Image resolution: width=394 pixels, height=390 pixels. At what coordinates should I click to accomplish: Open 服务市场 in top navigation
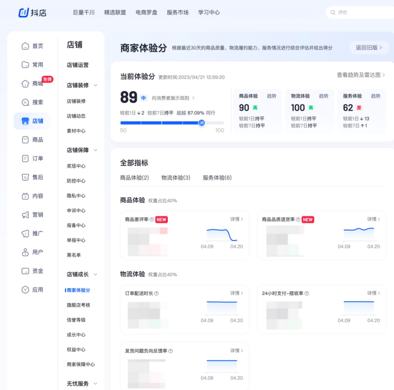click(178, 13)
